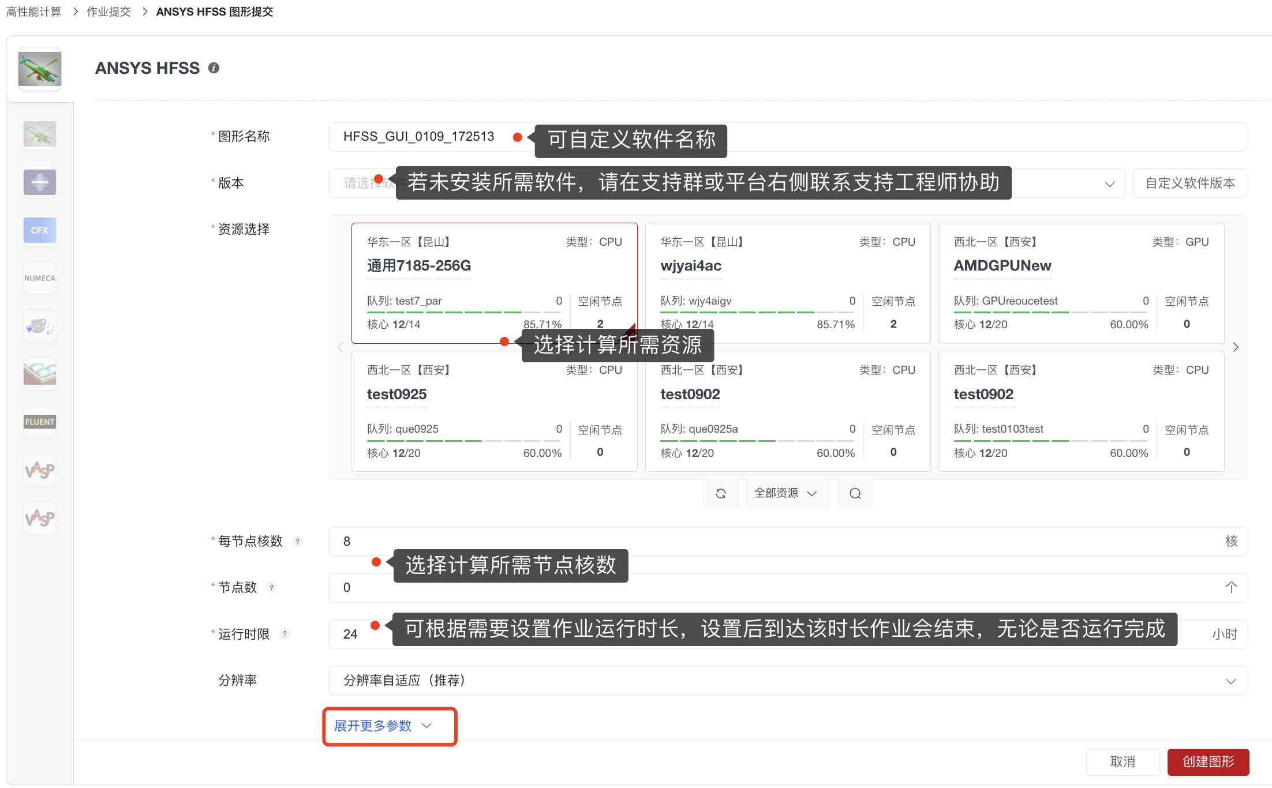
Task: Click the resource search magnifier icon
Action: pyautogui.click(x=855, y=494)
